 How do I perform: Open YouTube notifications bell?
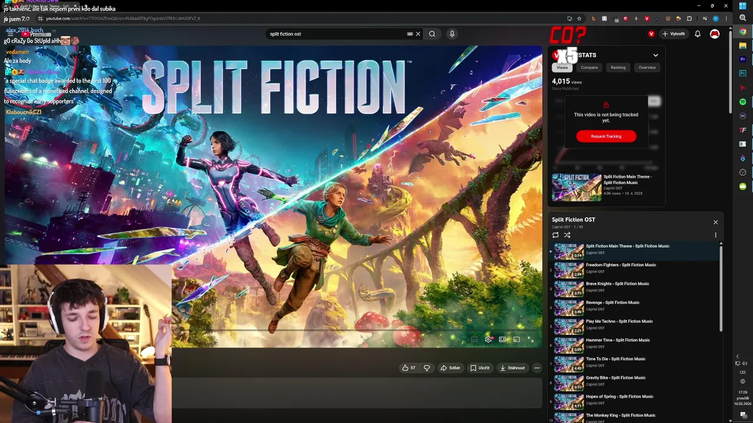[698, 34]
